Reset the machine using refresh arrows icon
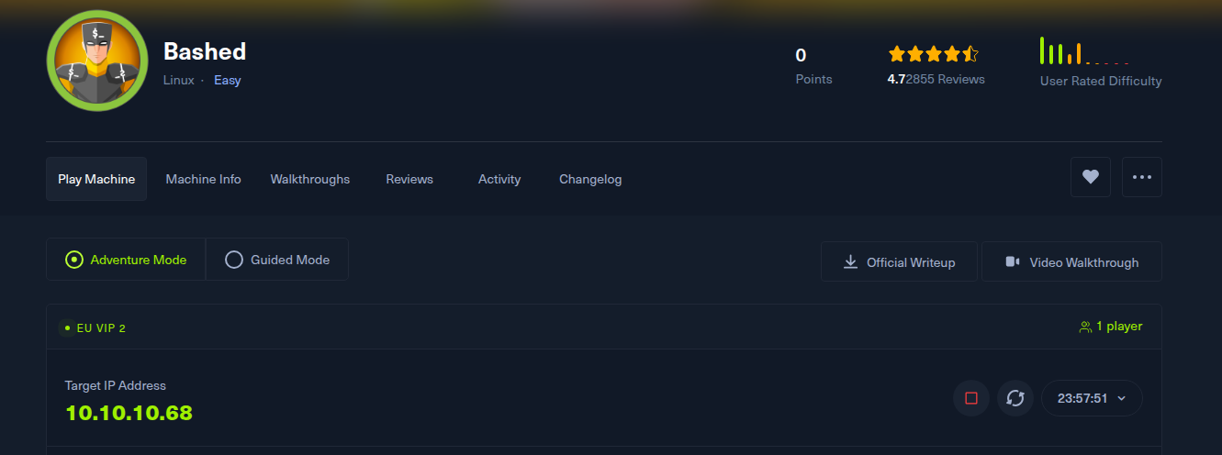1222x455 pixels. tap(1015, 398)
